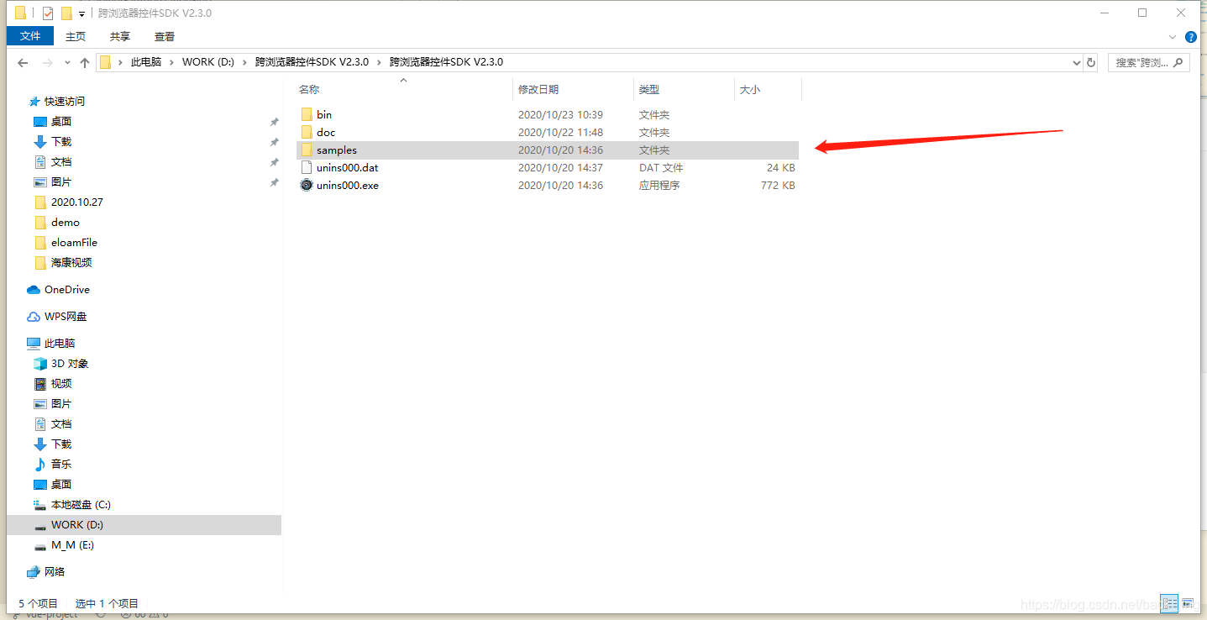Screen dimensions: 1207x620
Task: Click the refresh button beside address bar
Action: 1091,62
